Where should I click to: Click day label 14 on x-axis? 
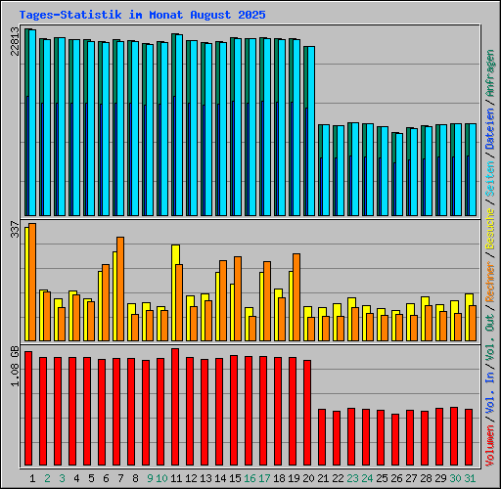[220, 478]
